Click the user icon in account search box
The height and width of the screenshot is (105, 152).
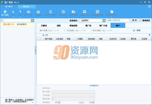tap(2, 20)
